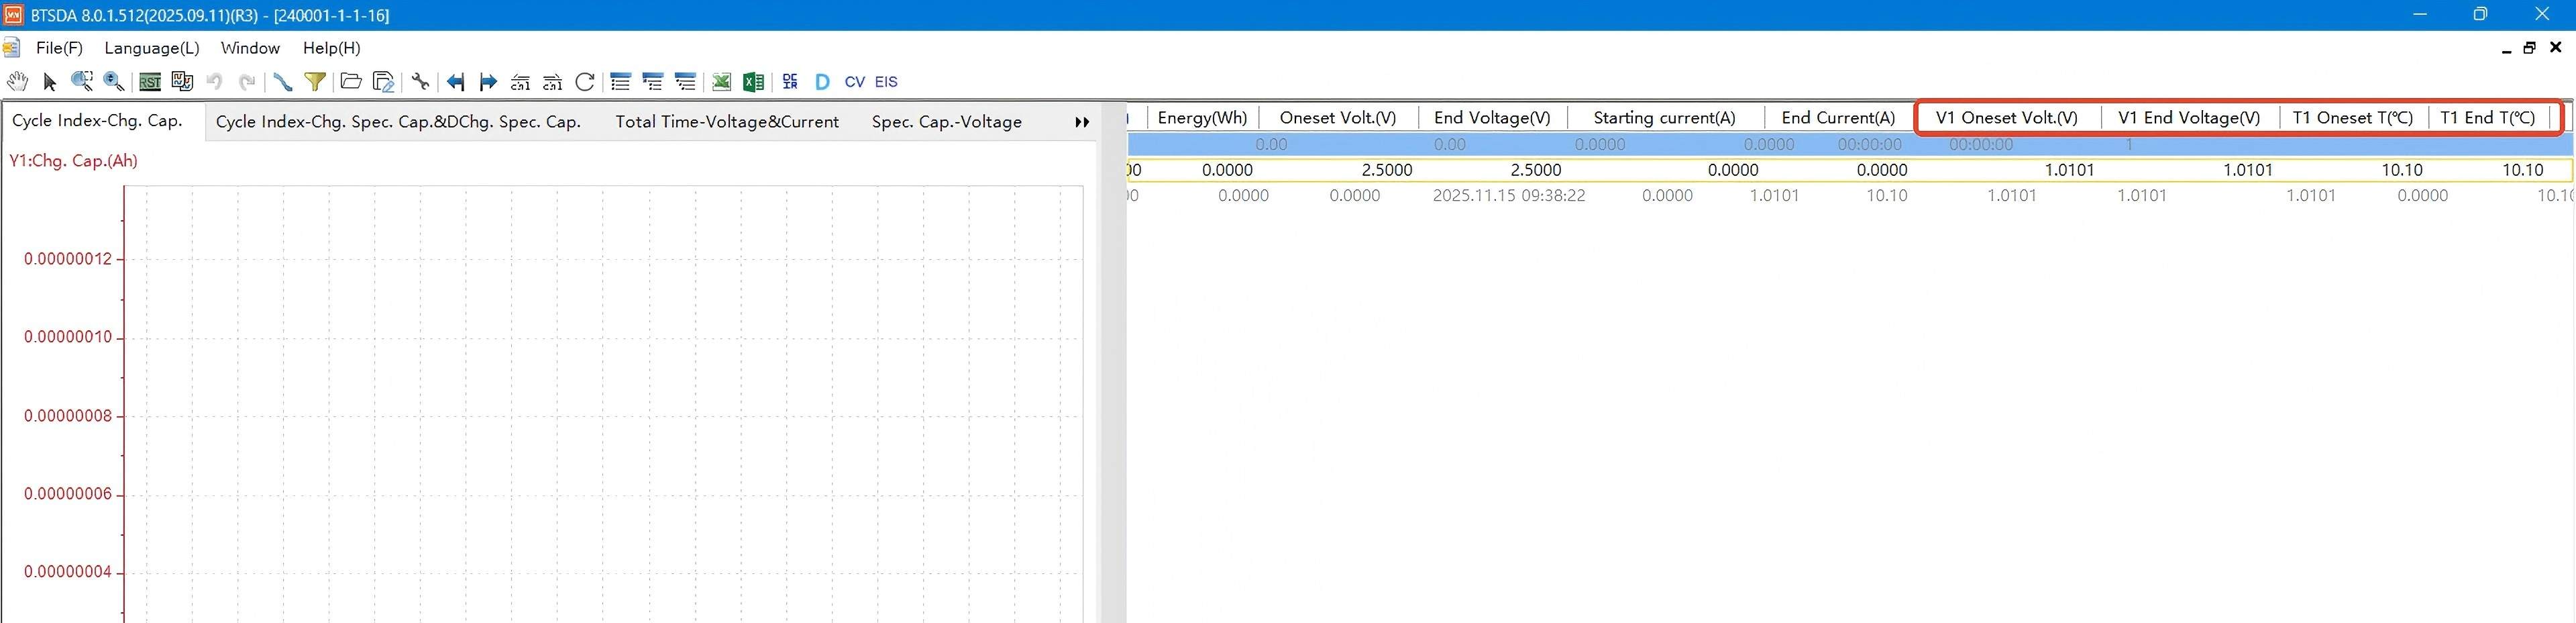Viewport: 2576px width, 623px height.
Task: Expand hidden chart tabs with double arrow
Action: click(1082, 122)
